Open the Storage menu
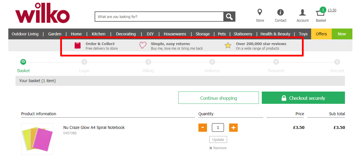The height and width of the screenshot is (160, 361). tap(203, 34)
